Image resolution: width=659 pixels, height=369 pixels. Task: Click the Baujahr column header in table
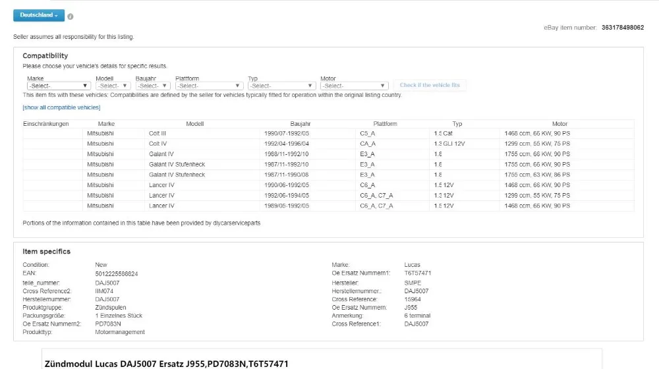click(300, 124)
